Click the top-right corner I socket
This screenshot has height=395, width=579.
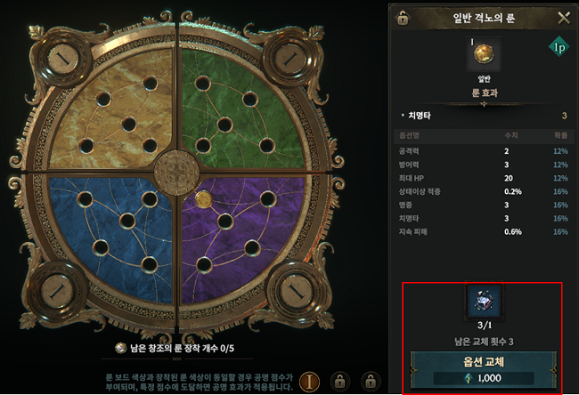click(x=290, y=59)
